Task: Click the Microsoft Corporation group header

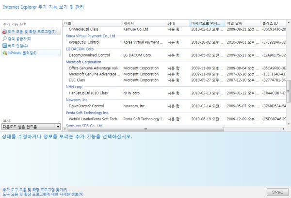Action: pyautogui.click(x=83, y=62)
